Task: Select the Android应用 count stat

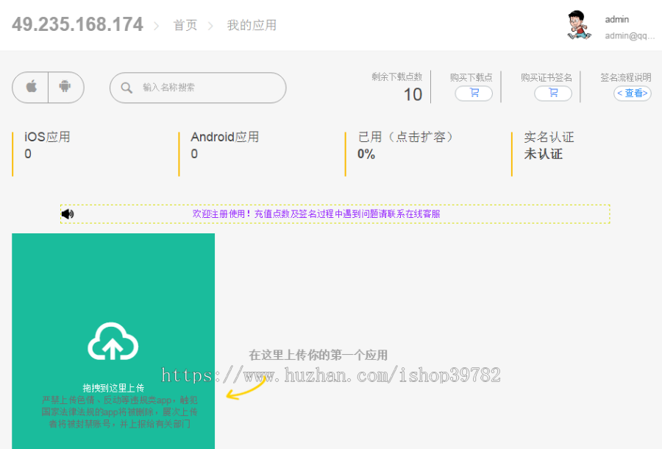Action: (x=224, y=145)
